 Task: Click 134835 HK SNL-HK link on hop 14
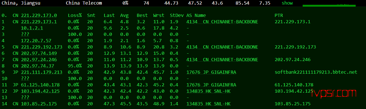click(x=208, y=104)
